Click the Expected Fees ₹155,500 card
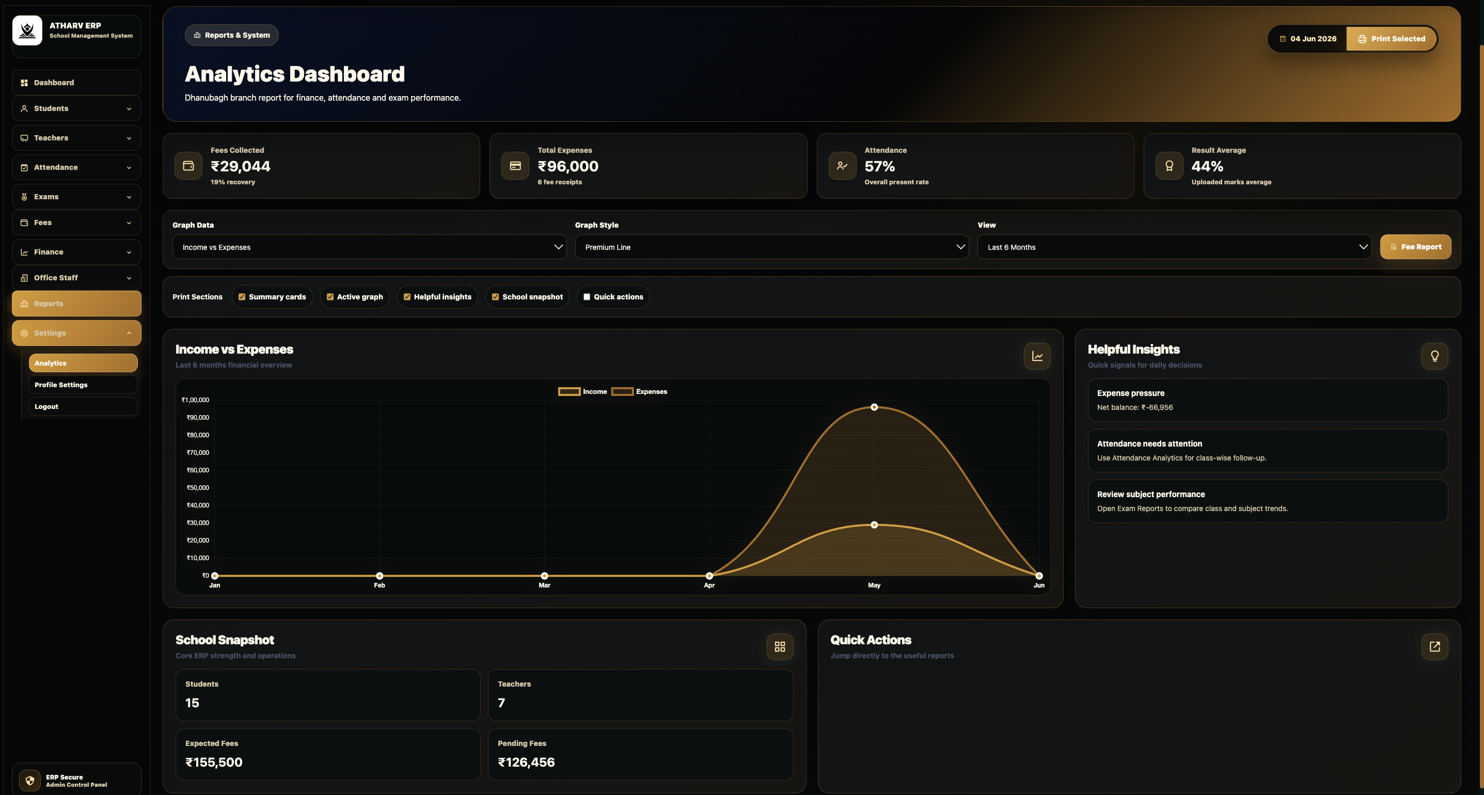The height and width of the screenshot is (795, 1484). click(x=328, y=755)
